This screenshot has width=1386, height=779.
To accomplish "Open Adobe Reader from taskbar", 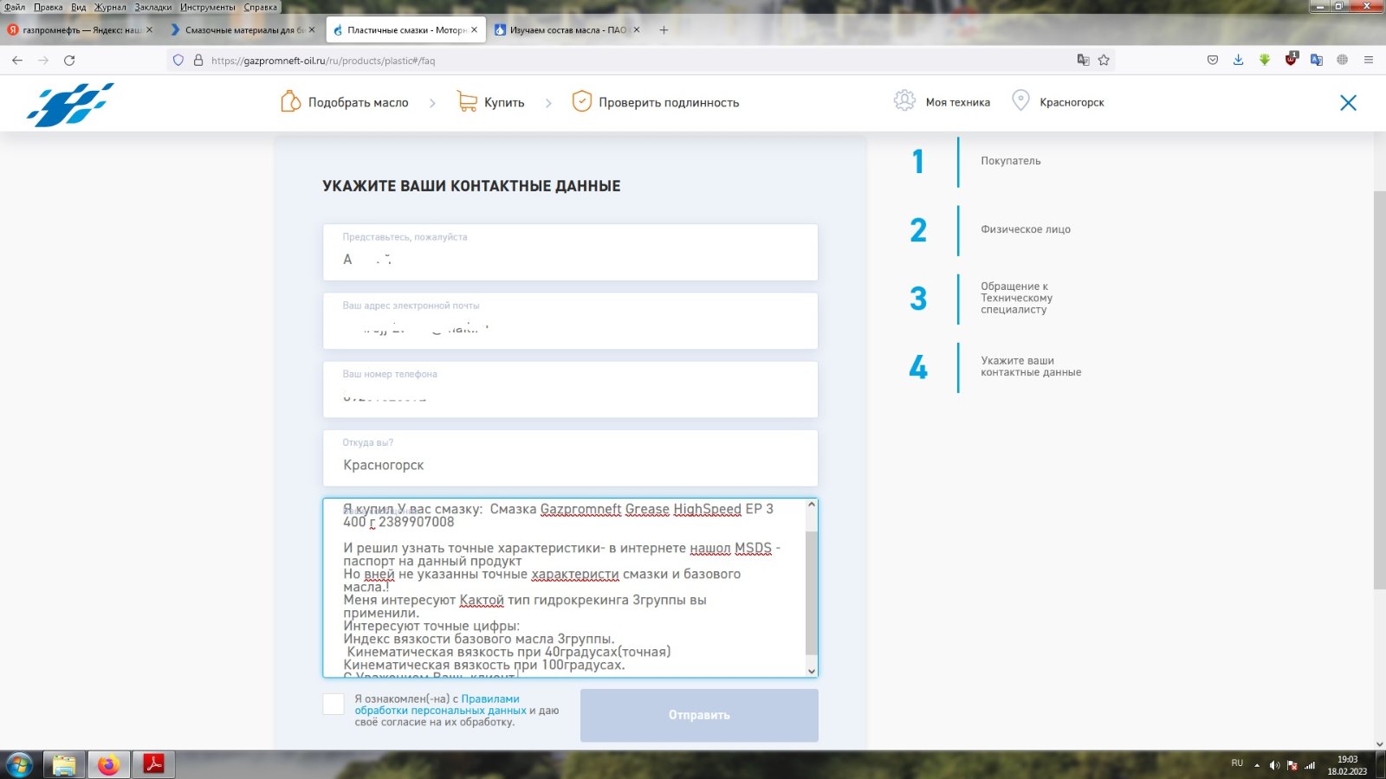I will click(x=153, y=765).
